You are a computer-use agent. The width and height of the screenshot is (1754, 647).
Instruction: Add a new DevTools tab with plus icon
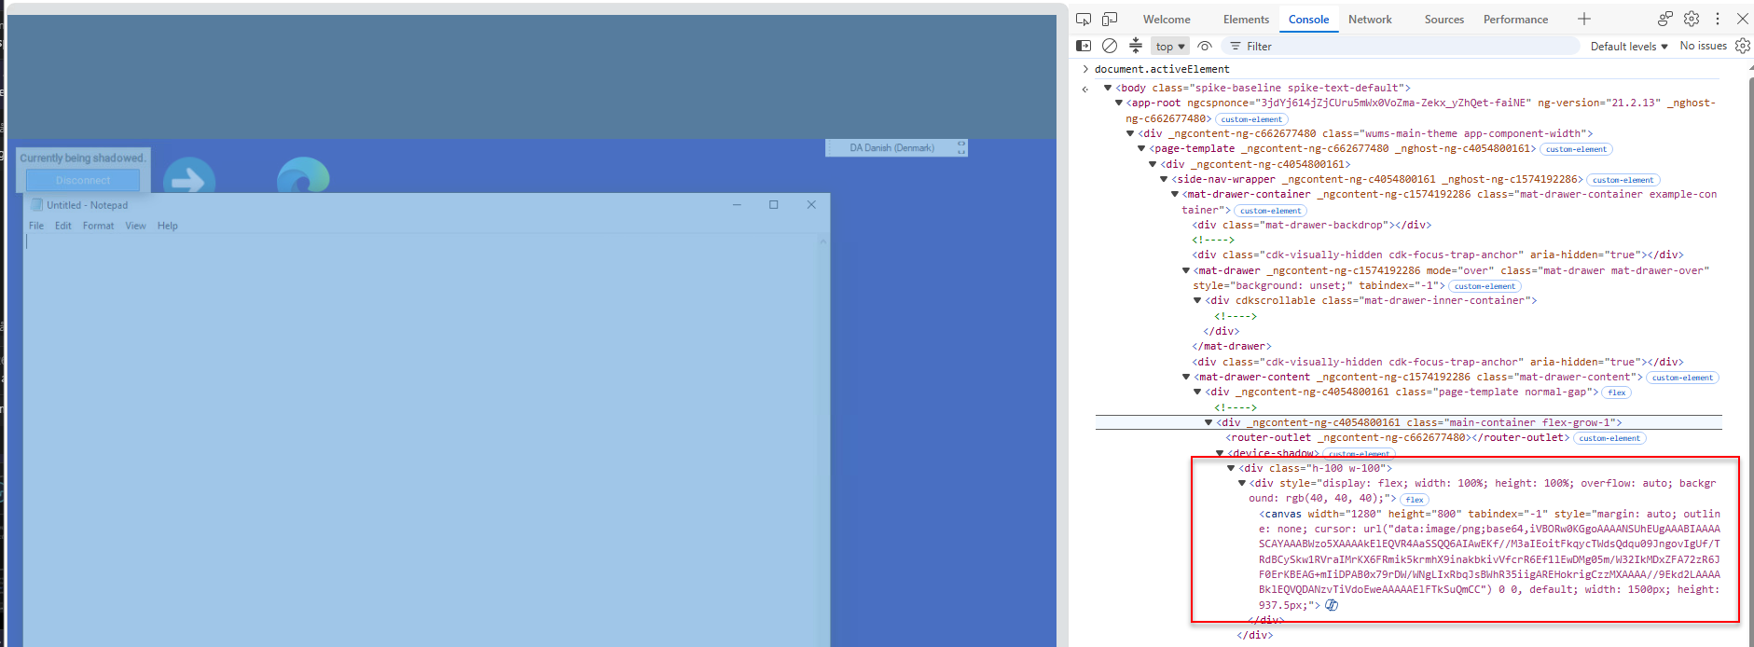tap(1584, 19)
